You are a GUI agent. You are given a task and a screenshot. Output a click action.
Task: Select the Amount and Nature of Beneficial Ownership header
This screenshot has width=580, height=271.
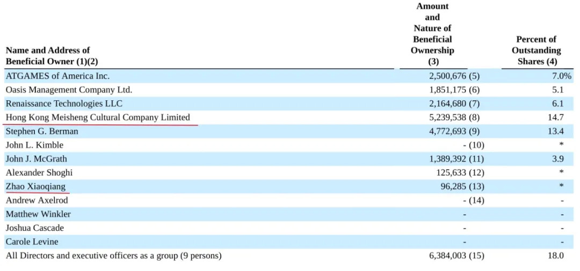[432, 34]
